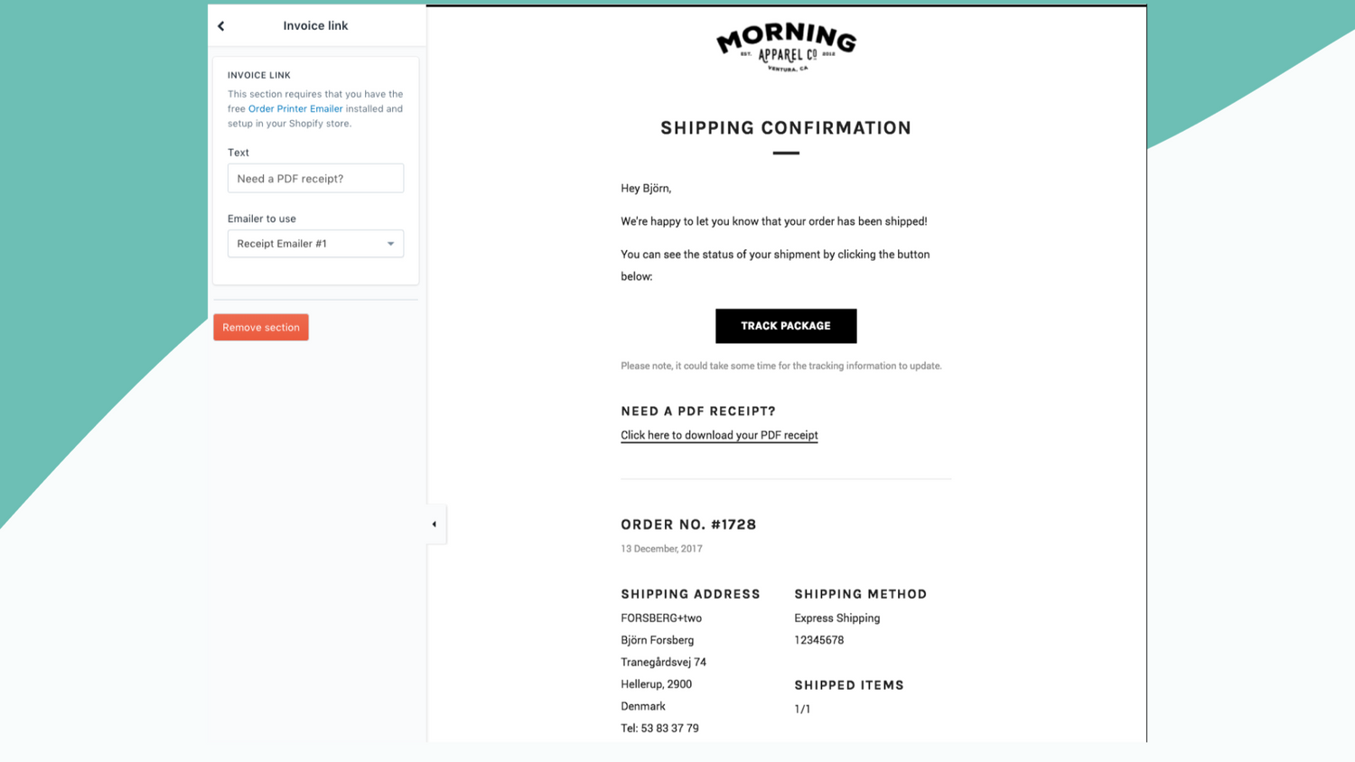Collapse the sidebar using the small arrow handle
Image resolution: width=1355 pixels, height=762 pixels.
click(435, 524)
